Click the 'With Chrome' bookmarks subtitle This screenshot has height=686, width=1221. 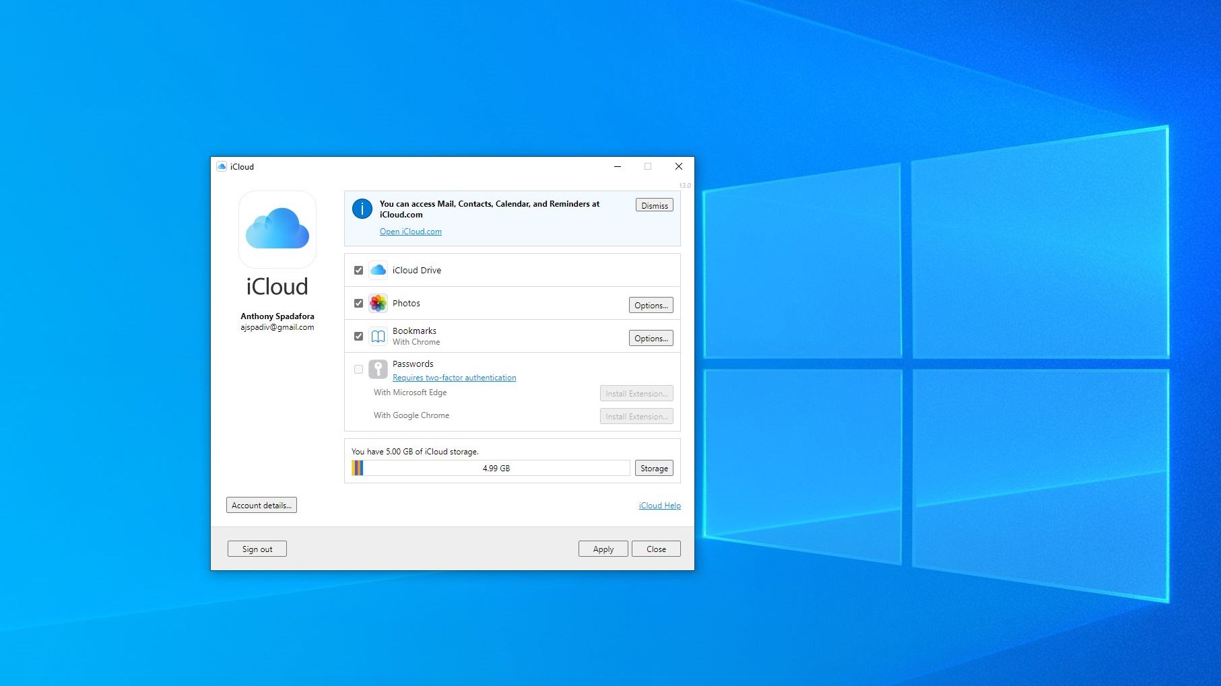(x=416, y=342)
